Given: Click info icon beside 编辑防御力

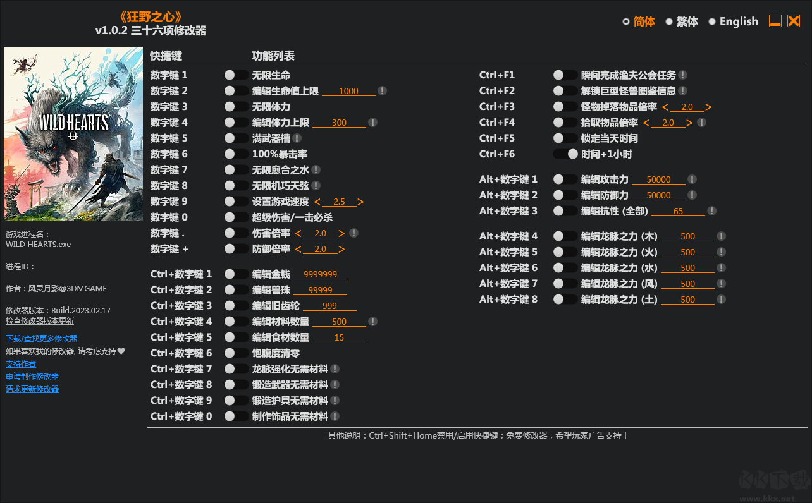Looking at the screenshot, I should [x=692, y=195].
